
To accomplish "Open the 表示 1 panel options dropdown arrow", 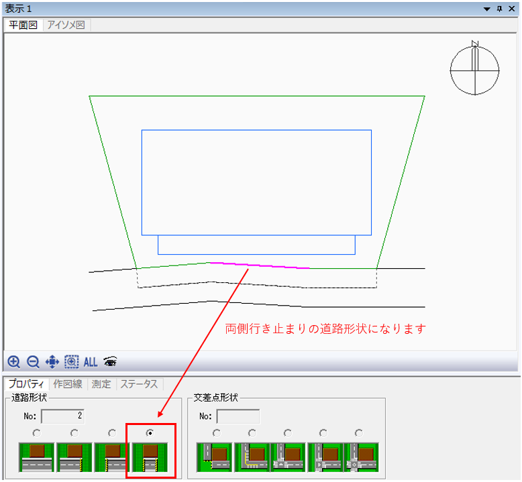I will pos(486,9).
